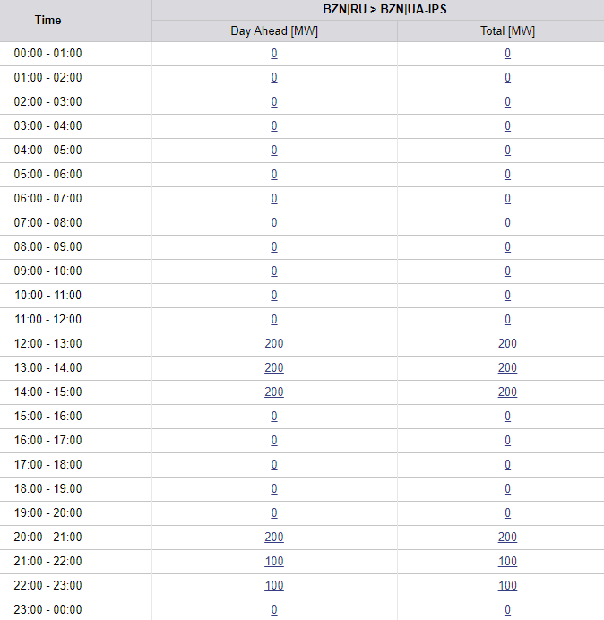Click Day Ahead 200 at 20:00 - 21:00
604x620 pixels.
274,538
